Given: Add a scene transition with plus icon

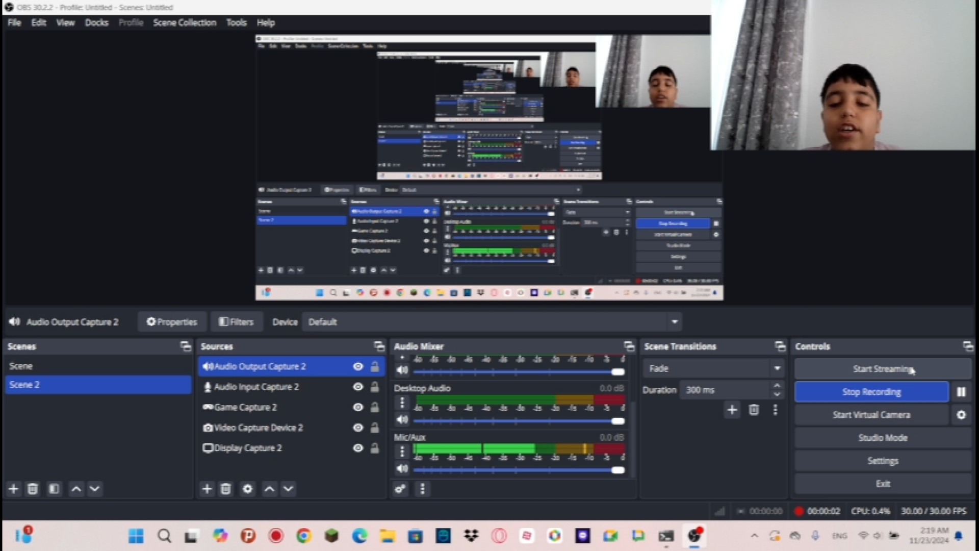Looking at the screenshot, I should 732,410.
